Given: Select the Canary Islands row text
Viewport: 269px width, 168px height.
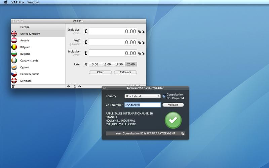Looking at the screenshot, I should tap(29, 60).
